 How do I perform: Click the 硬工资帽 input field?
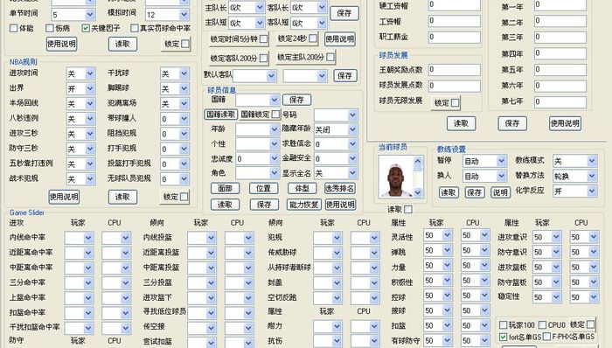point(455,5)
